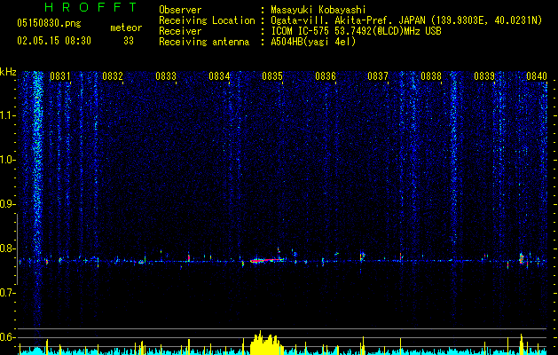Click the 0.6 frequency axis label

click(x=7, y=337)
